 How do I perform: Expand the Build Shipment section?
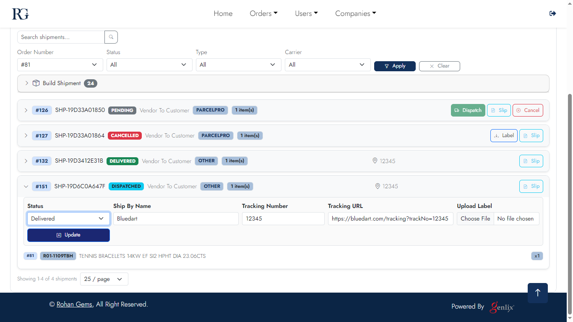27,83
